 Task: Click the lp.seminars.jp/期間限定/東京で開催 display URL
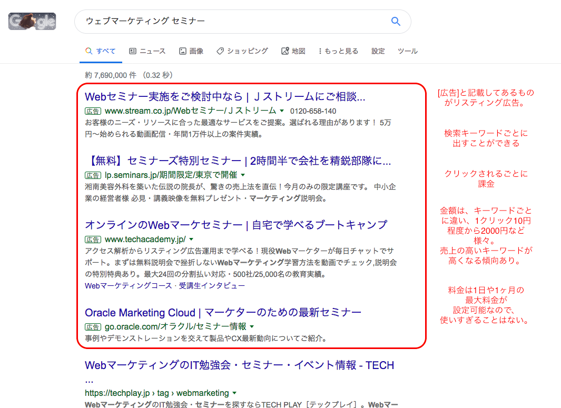click(x=171, y=175)
